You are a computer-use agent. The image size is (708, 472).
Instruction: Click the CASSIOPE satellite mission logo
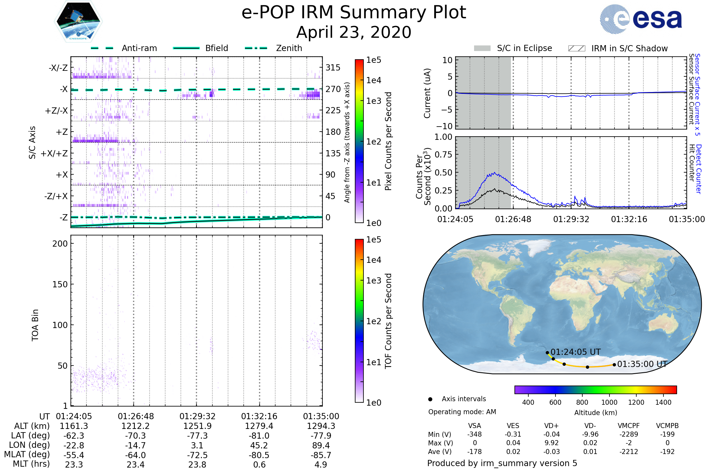click(78, 22)
